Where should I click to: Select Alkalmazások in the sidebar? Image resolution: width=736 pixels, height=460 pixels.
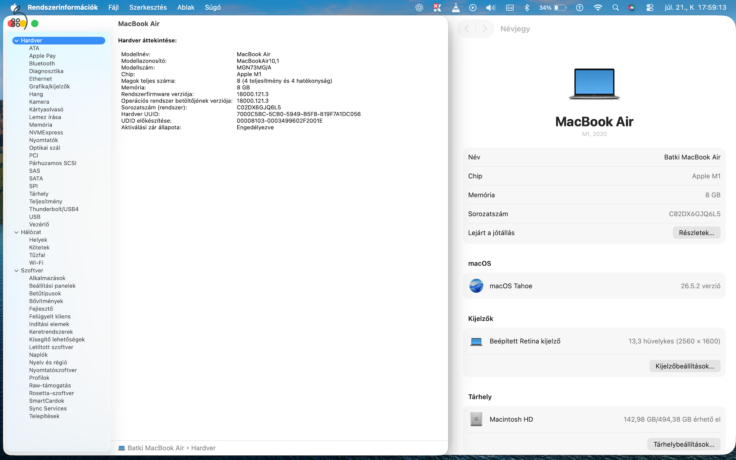(47, 278)
